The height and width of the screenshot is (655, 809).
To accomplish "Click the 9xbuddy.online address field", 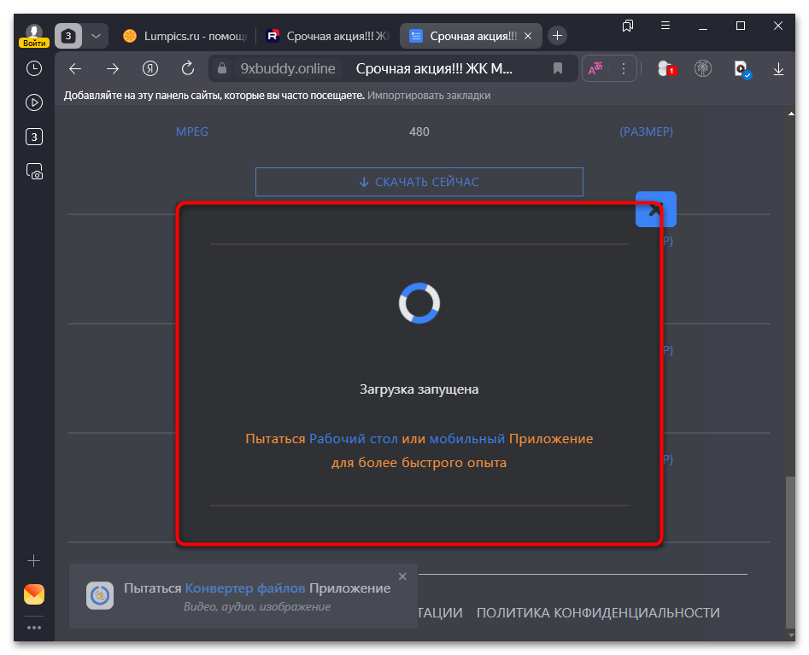I will pos(288,68).
